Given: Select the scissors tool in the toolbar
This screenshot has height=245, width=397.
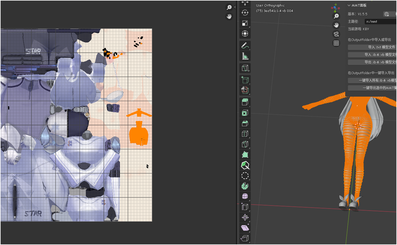Looking at the screenshot, I should 245,90.
